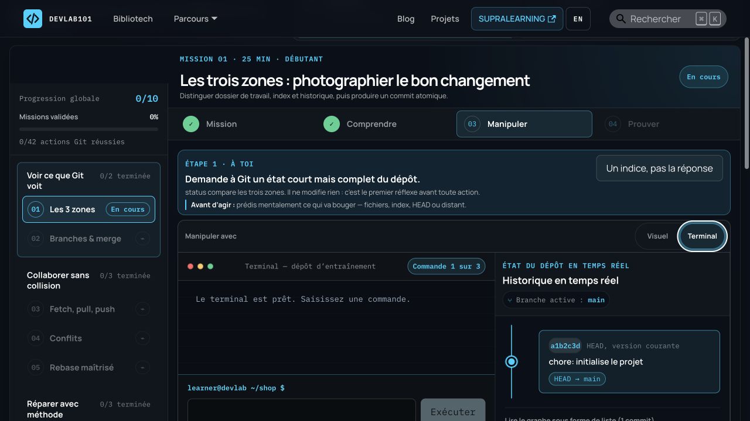This screenshot has height=421, width=750.
Task: Click the 03 badge on Manipuler step
Action: click(x=472, y=124)
